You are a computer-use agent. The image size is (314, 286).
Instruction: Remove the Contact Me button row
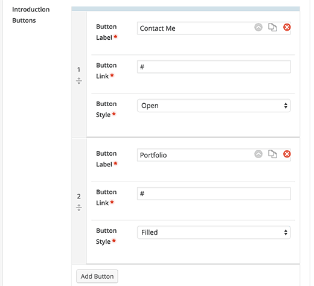pos(287,27)
